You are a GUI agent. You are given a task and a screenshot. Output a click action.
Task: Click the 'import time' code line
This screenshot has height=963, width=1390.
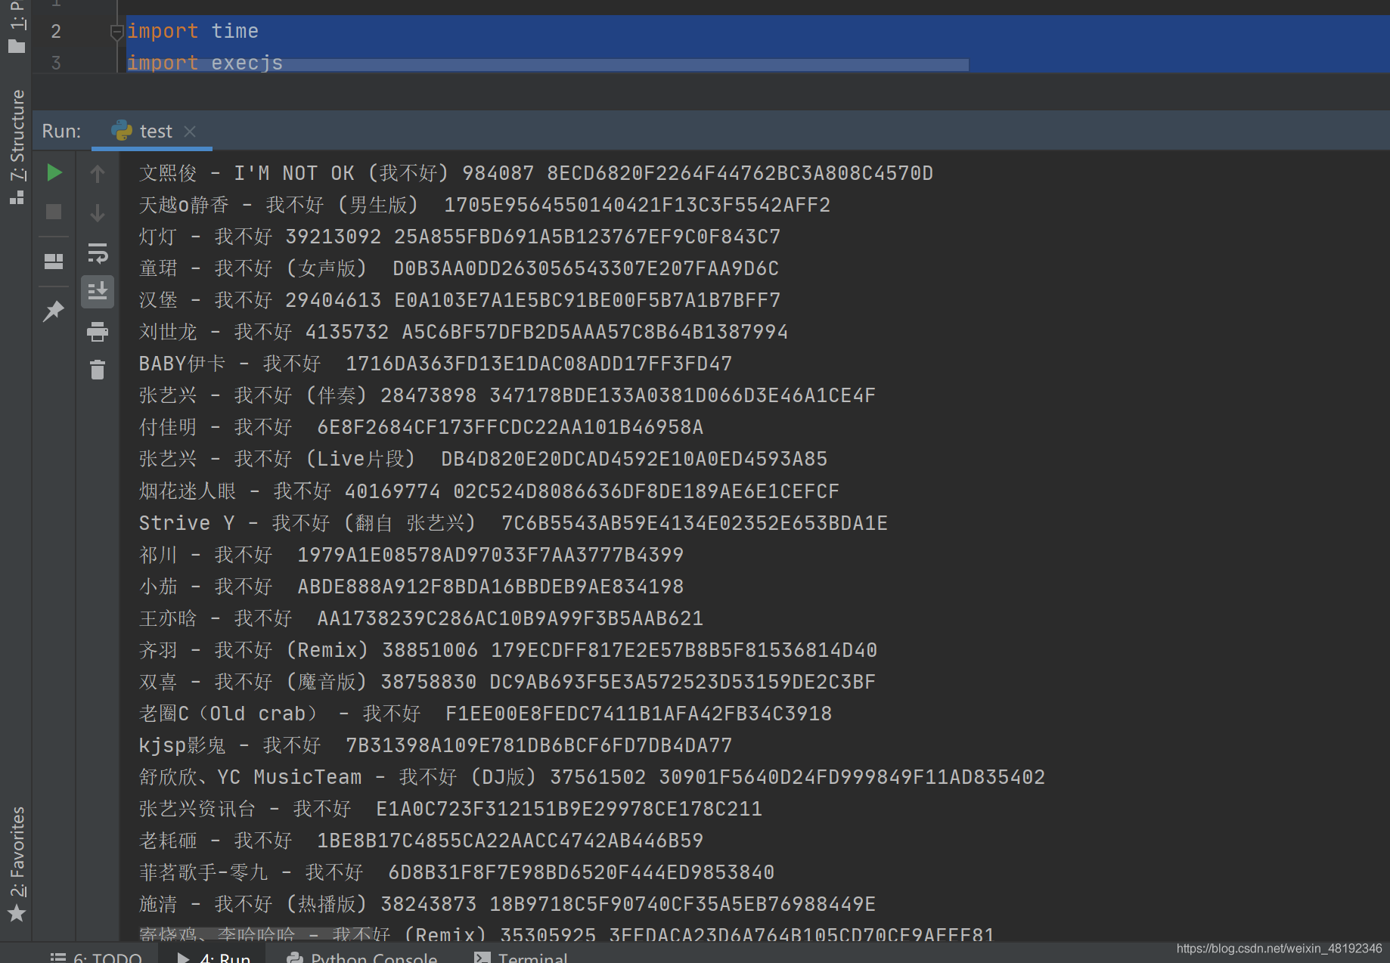point(193,31)
